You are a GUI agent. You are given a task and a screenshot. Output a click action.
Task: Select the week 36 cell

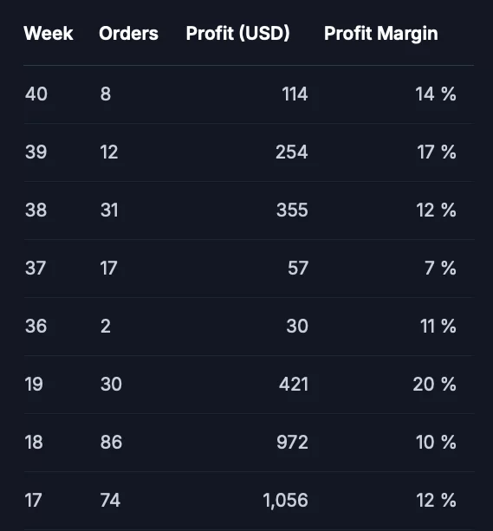pyautogui.click(x=36, y=326)
